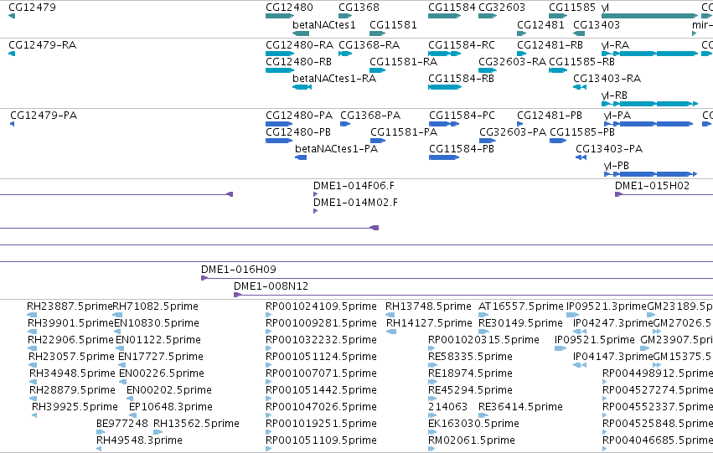713x453 pixels.
Task: Click the CG11584-RC transcript
Action: [444, 54]
